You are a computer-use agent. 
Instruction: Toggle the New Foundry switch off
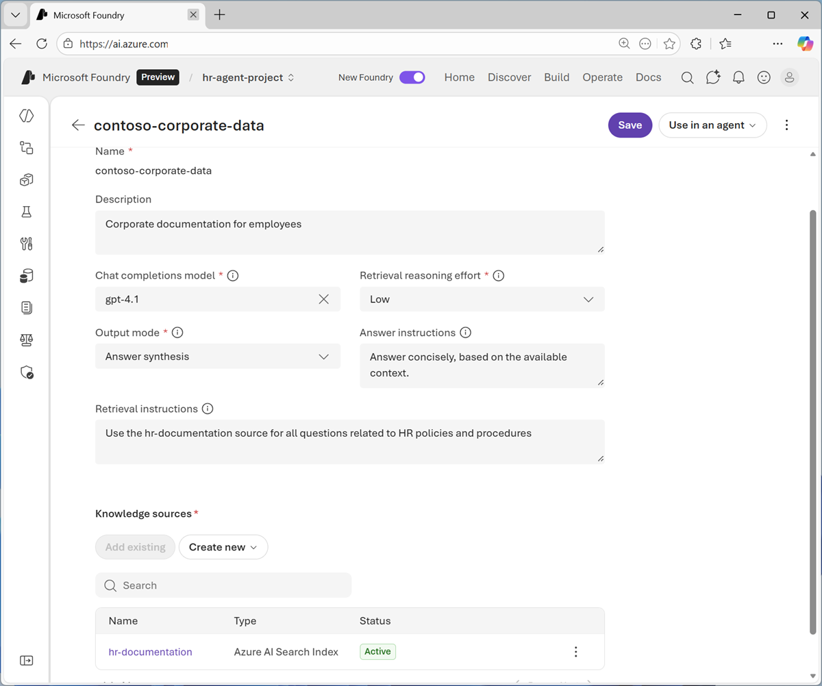tap(412, 77)
